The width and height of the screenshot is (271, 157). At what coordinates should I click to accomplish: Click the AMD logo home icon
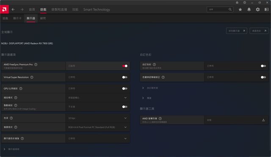click(x=4, y=9)
